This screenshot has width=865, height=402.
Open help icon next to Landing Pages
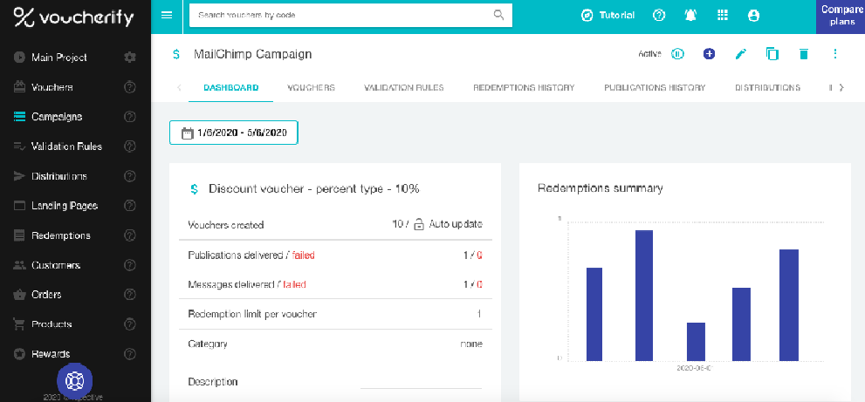[130, 206]
